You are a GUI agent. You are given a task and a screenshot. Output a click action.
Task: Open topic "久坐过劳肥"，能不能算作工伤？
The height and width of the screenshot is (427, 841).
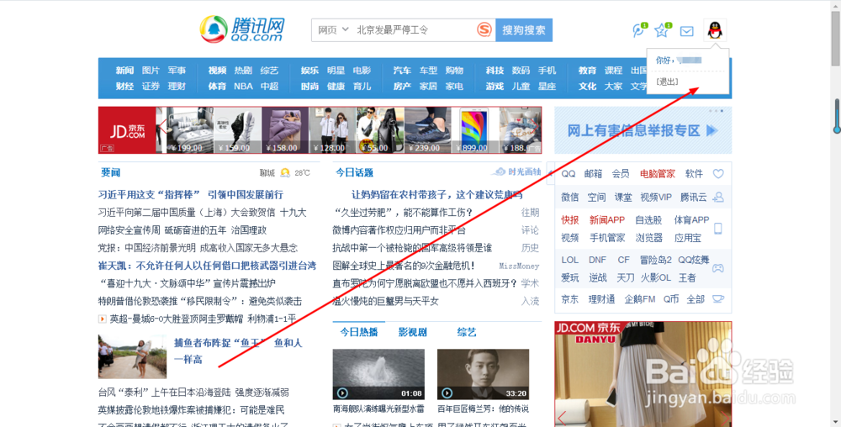(x=403, y=212)
